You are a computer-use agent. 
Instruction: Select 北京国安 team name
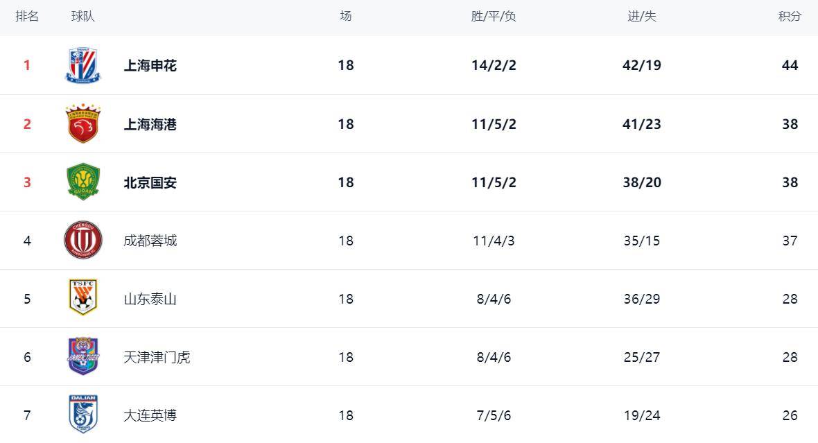tap(150, 182)
